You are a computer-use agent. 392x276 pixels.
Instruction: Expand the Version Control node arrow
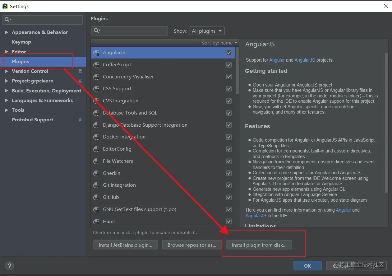pos(7,71)
